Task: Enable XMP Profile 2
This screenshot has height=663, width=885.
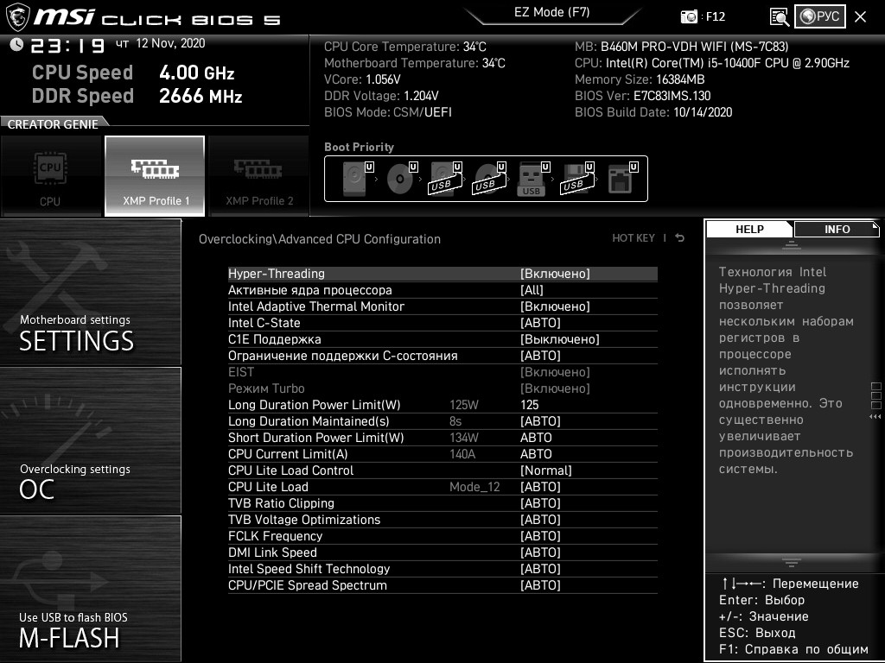Action: (x=259, y=176)
